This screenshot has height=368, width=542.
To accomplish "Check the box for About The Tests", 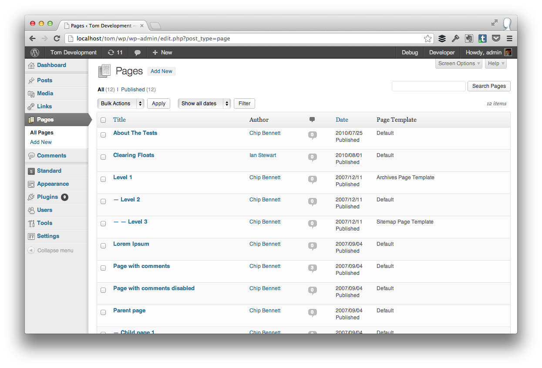I will pyautogui.click(x=103, y=135).
